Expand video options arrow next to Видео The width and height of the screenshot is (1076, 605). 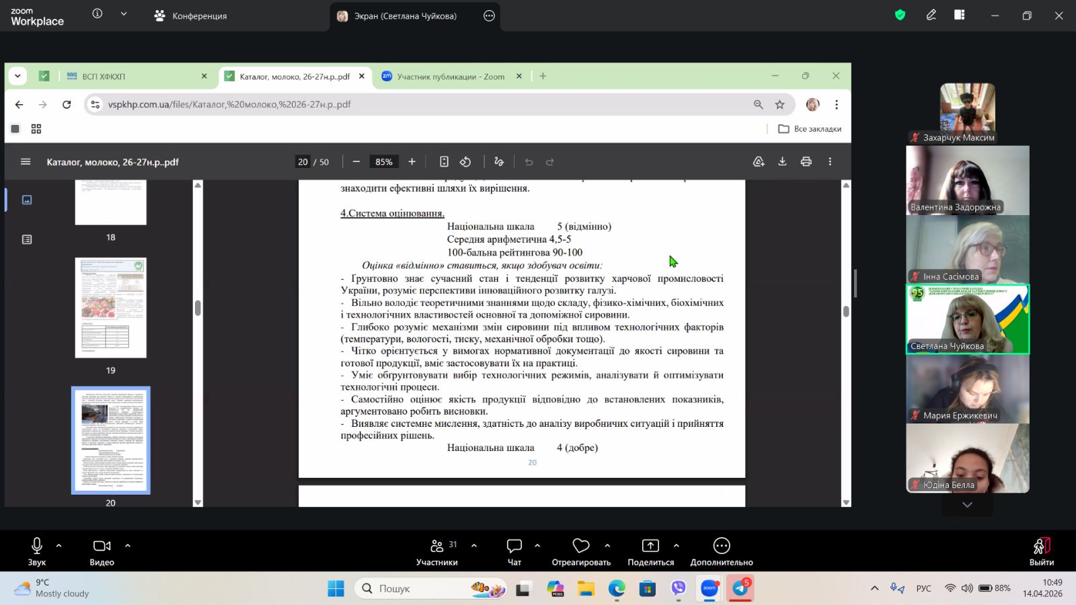(128, 546)
